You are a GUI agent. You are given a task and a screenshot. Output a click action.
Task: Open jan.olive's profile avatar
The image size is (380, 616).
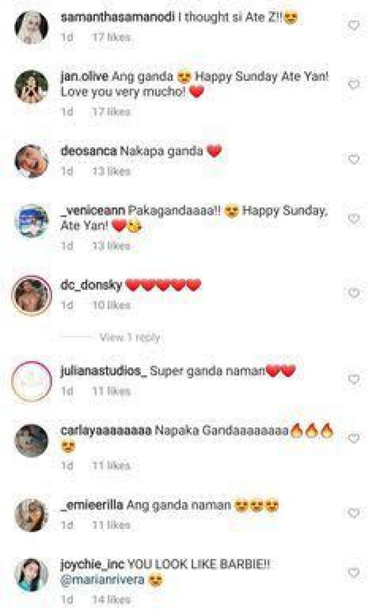tap(31, 87)
